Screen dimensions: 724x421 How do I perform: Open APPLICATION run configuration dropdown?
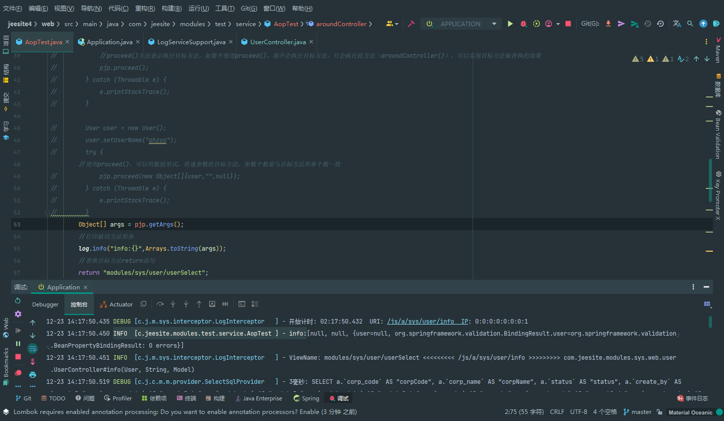[461, 24]
